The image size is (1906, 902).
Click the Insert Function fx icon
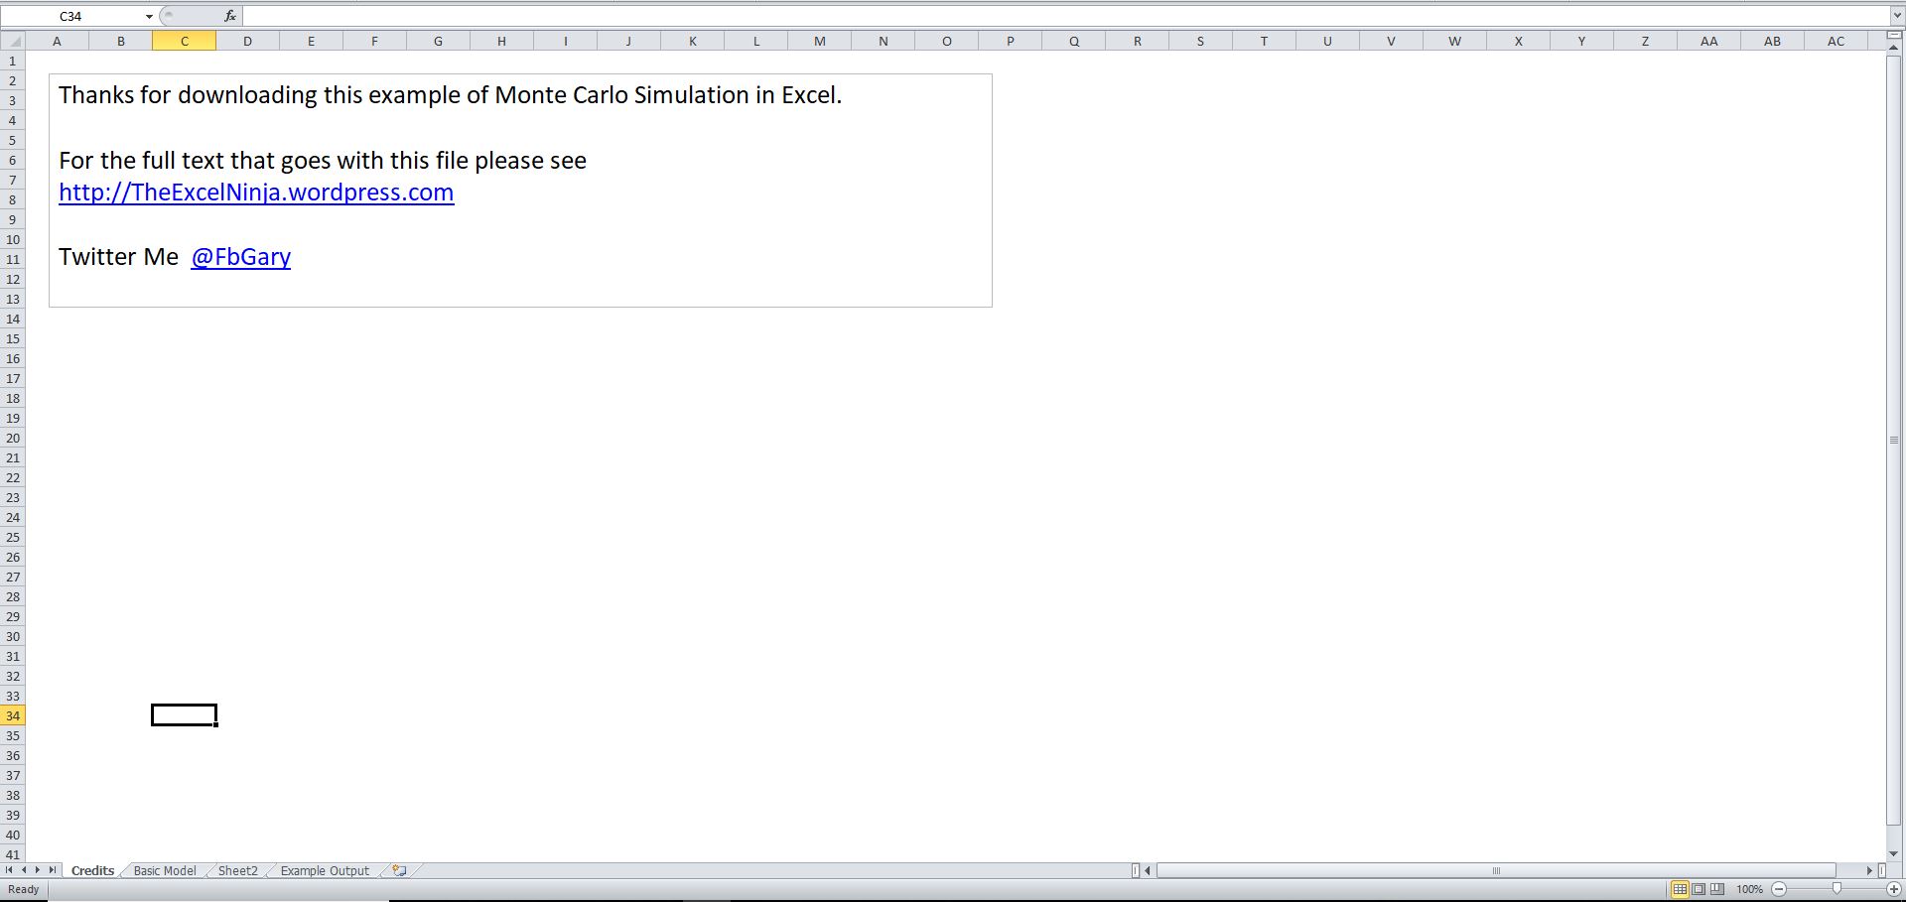230,16
